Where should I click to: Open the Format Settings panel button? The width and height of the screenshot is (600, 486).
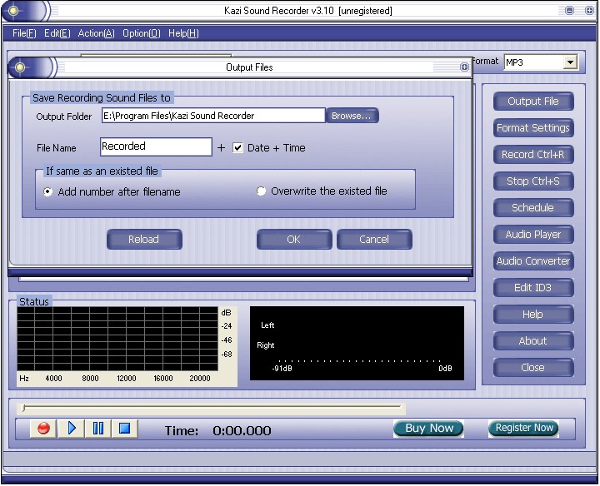coord(532,128)
